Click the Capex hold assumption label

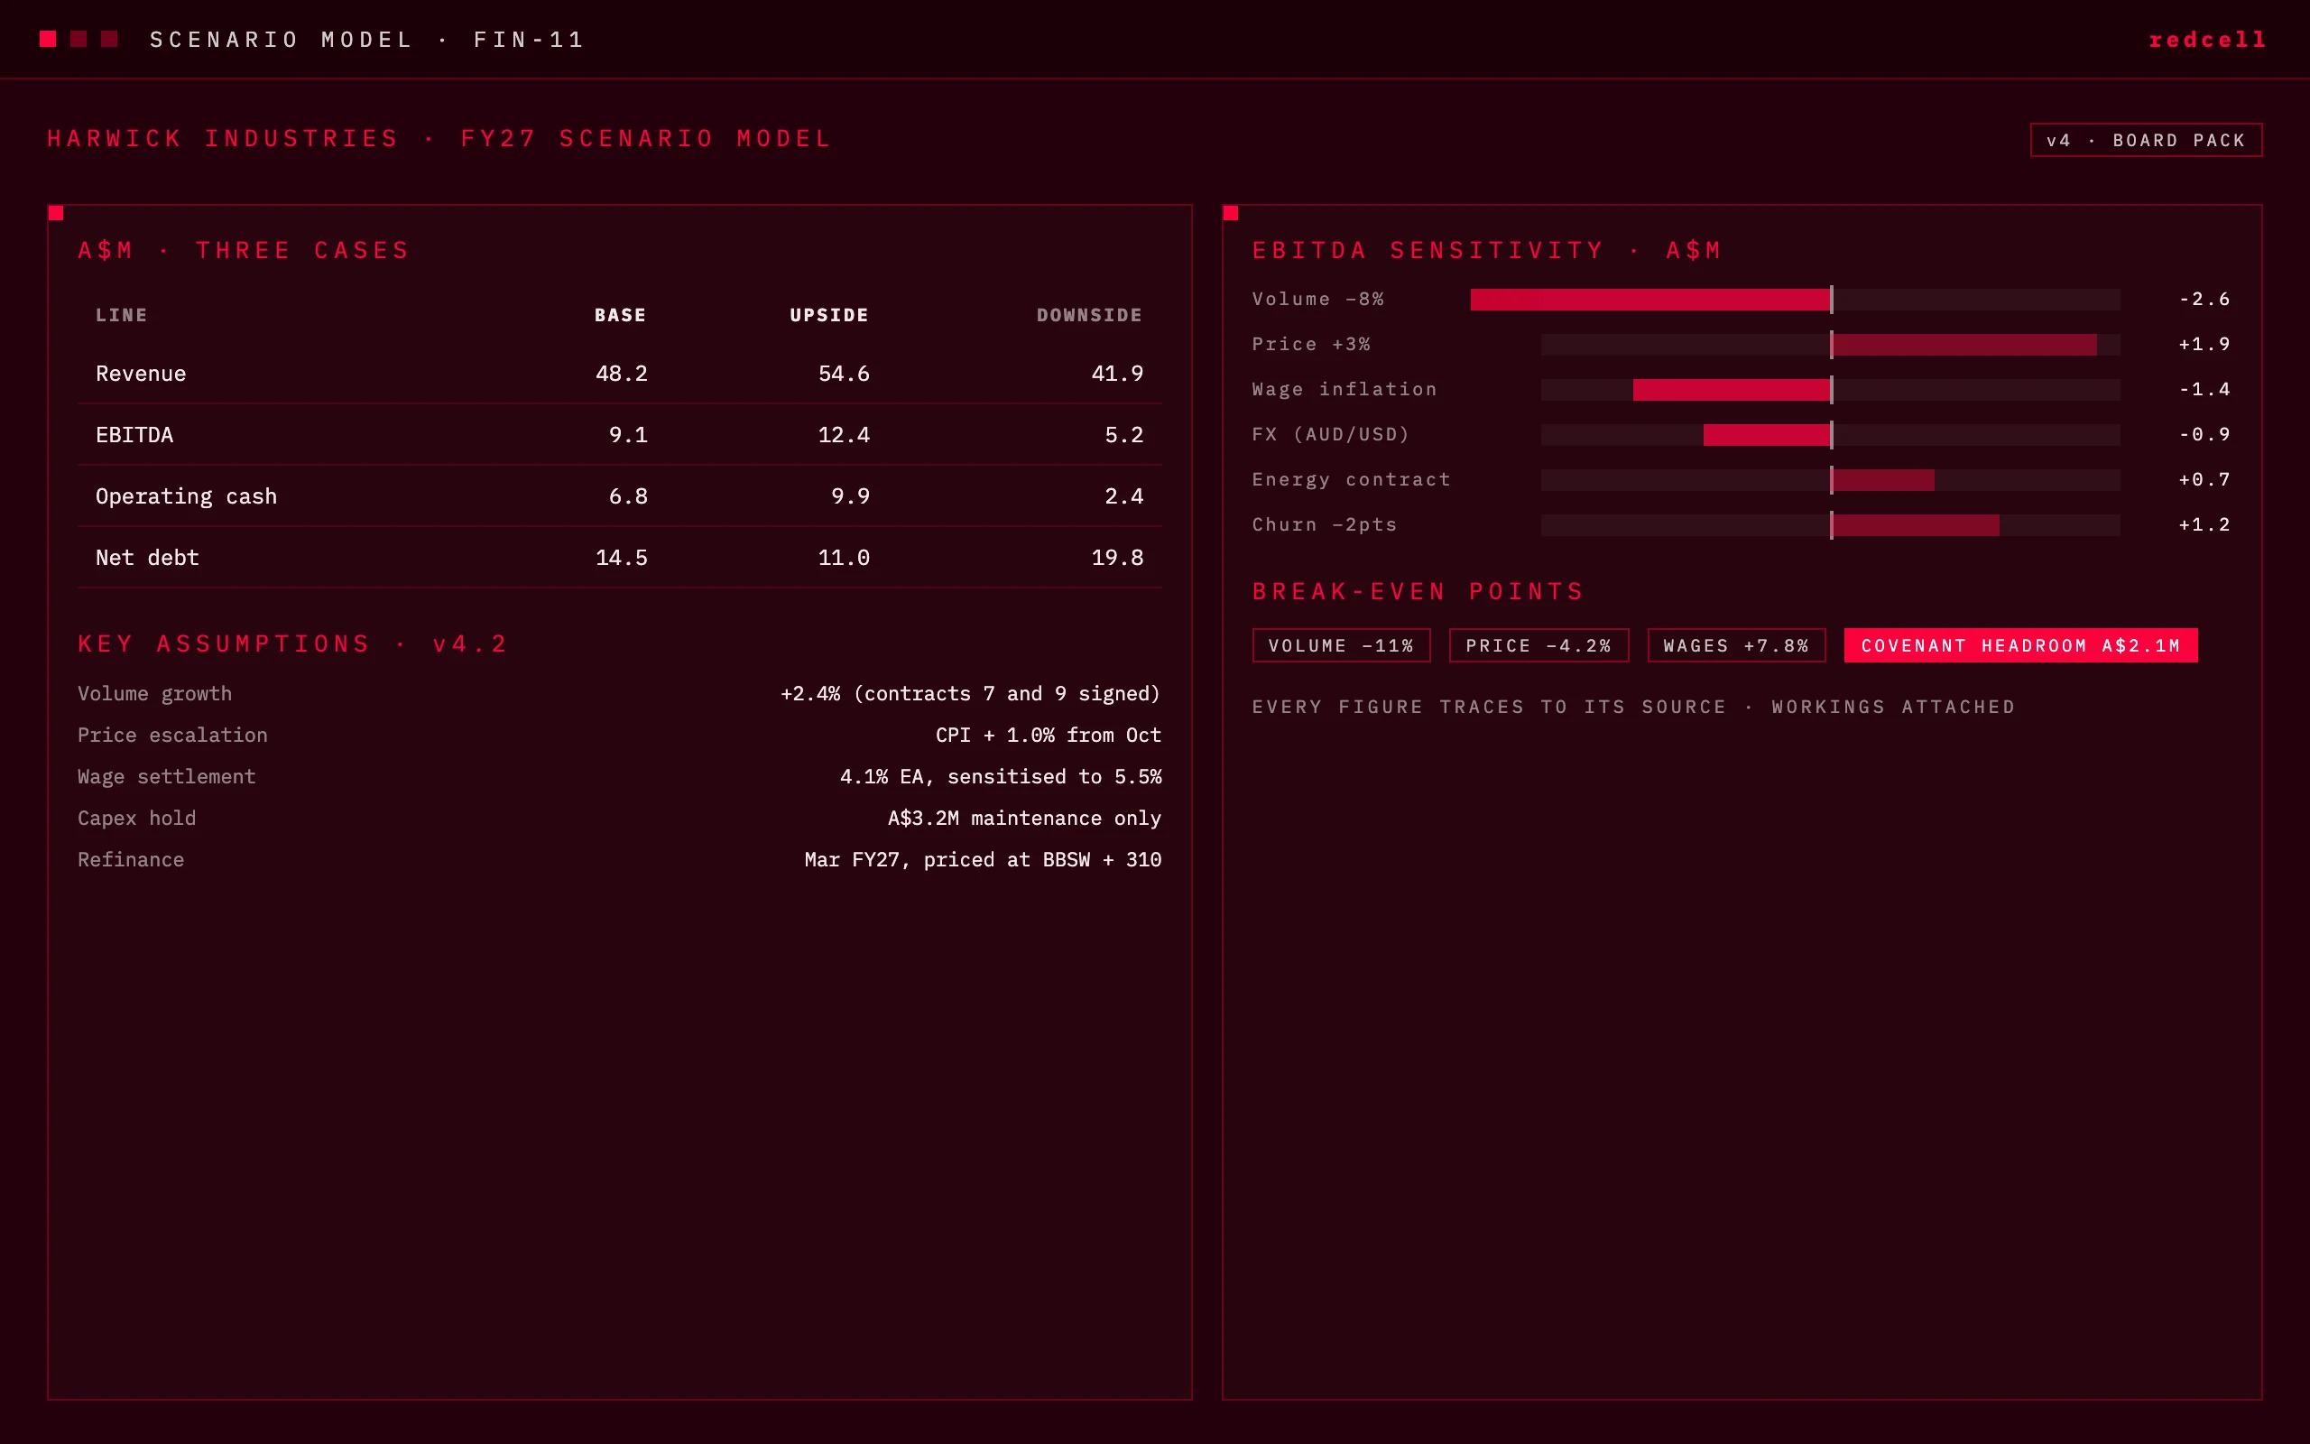pos(136,819)
